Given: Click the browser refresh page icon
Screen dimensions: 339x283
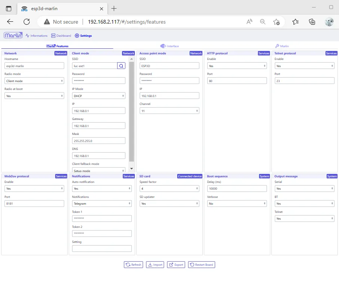Looking at the screenshot, I should [27, 22].
